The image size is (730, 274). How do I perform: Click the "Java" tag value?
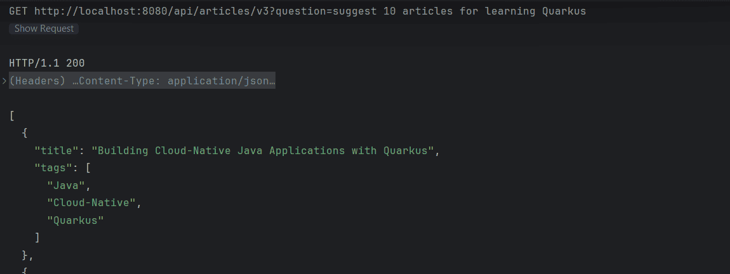[x=65, y=186]
